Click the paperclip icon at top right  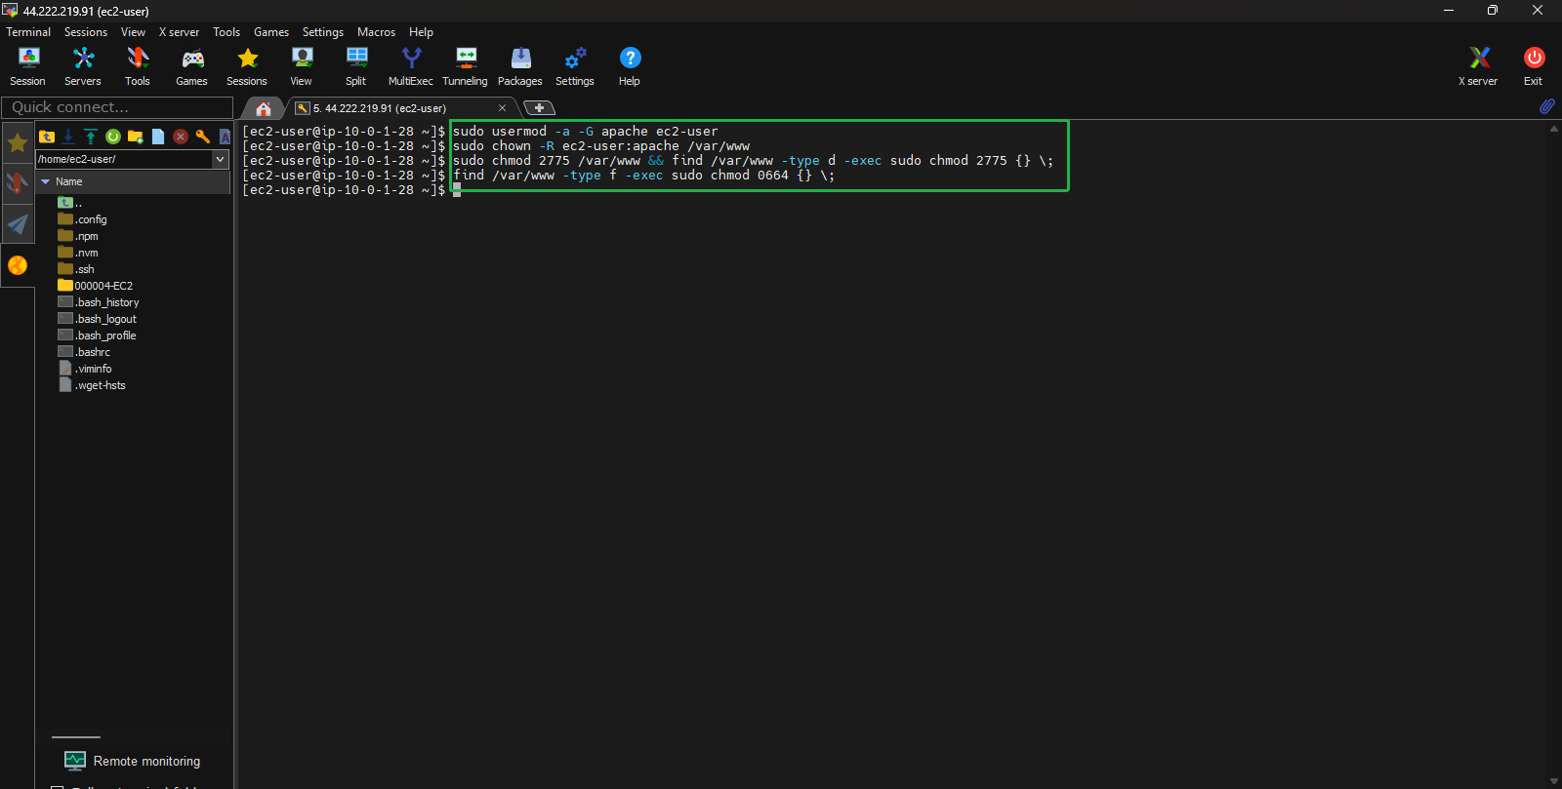(x=1547, y=106)
